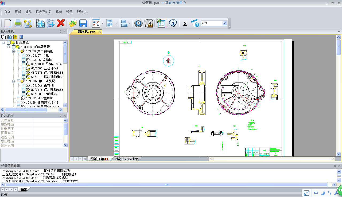The width and height of the screenshot is (342, 197).
Task: Open the A-Z sort dropdown arrow
Action: (102, 23)
